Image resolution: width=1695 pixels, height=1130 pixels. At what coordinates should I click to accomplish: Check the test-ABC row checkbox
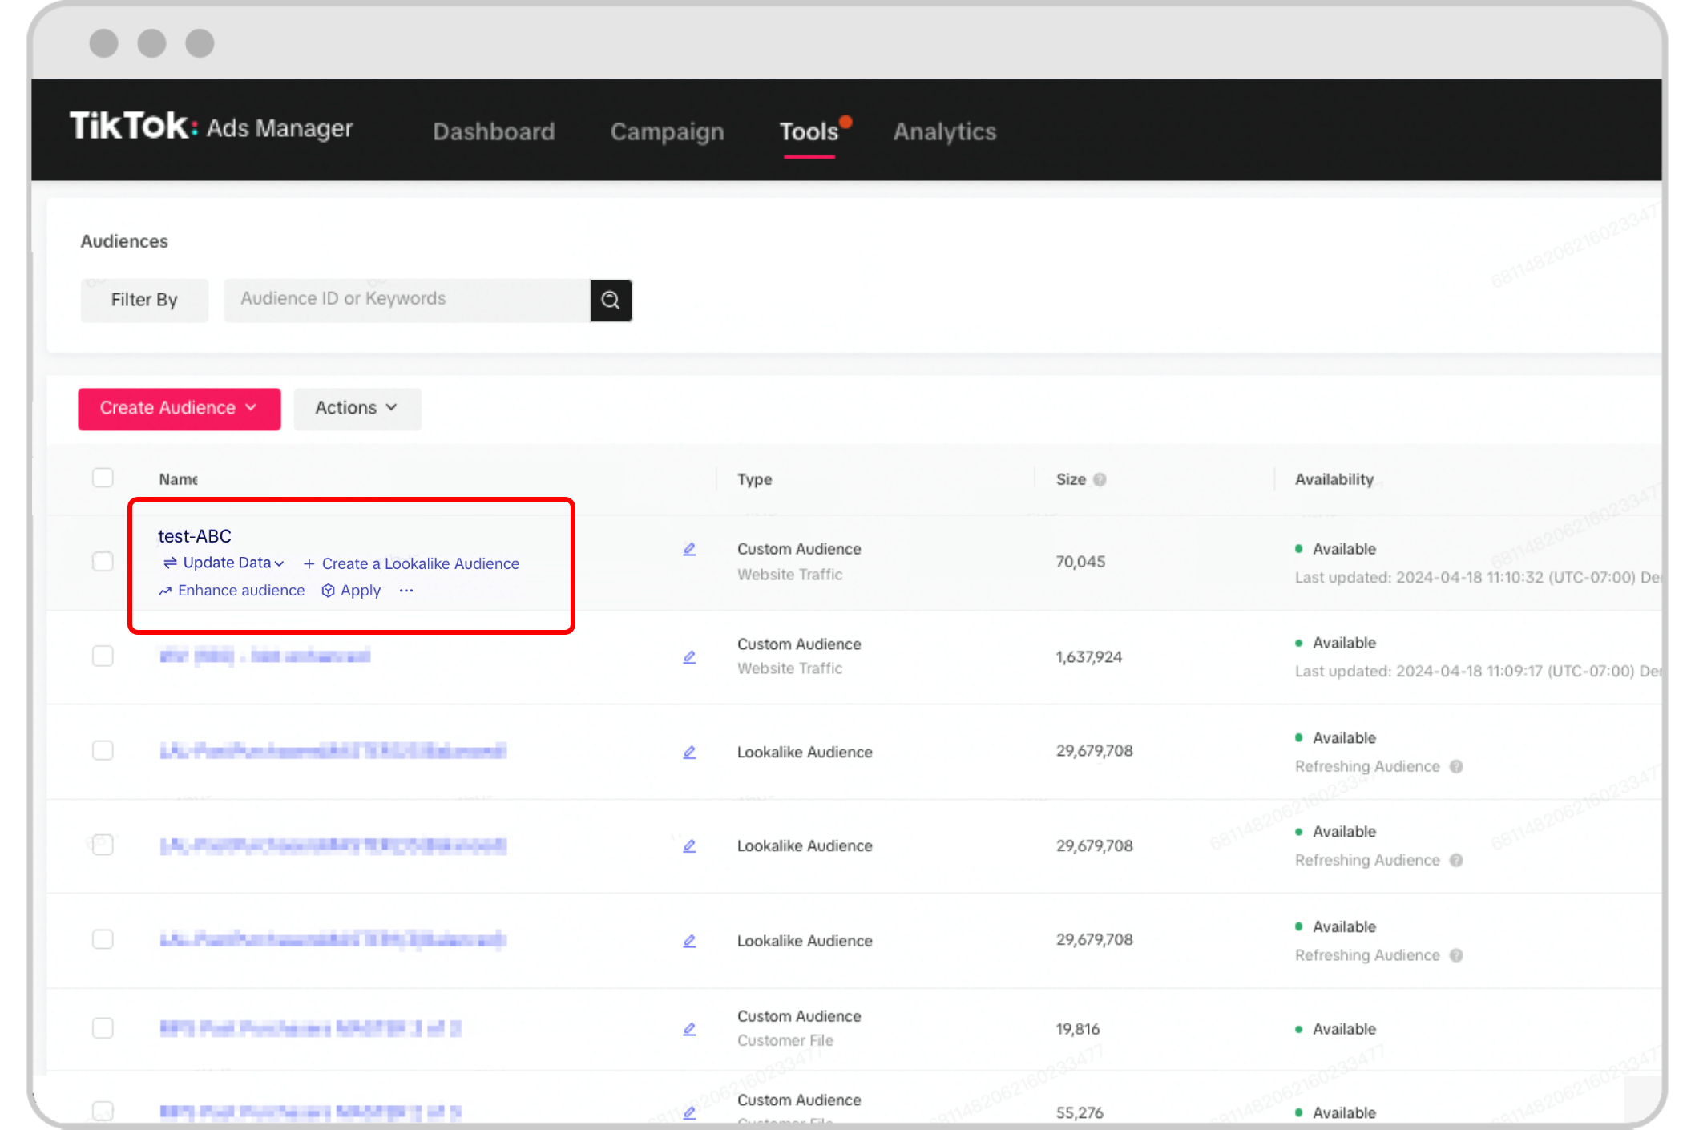pyautogui.click(x=103, y=561)
